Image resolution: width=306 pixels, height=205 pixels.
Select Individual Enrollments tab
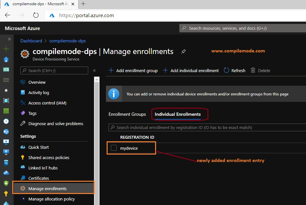[178, 114]
